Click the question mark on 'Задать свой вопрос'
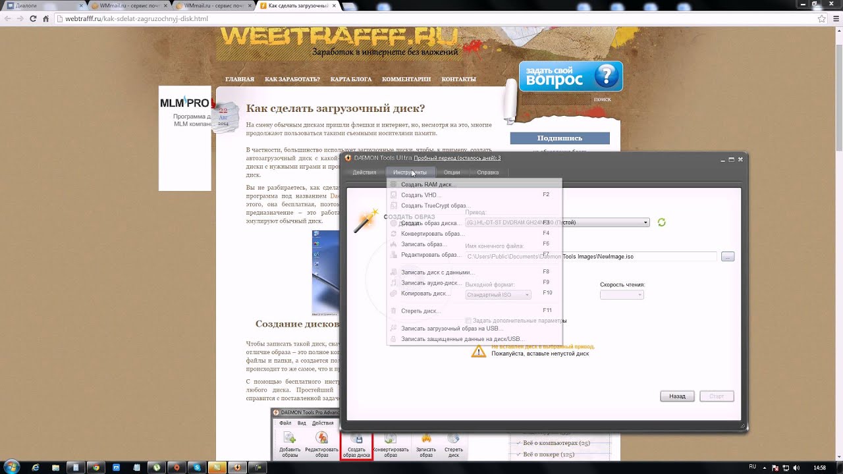The image size is (843, 474). point(606,76)
